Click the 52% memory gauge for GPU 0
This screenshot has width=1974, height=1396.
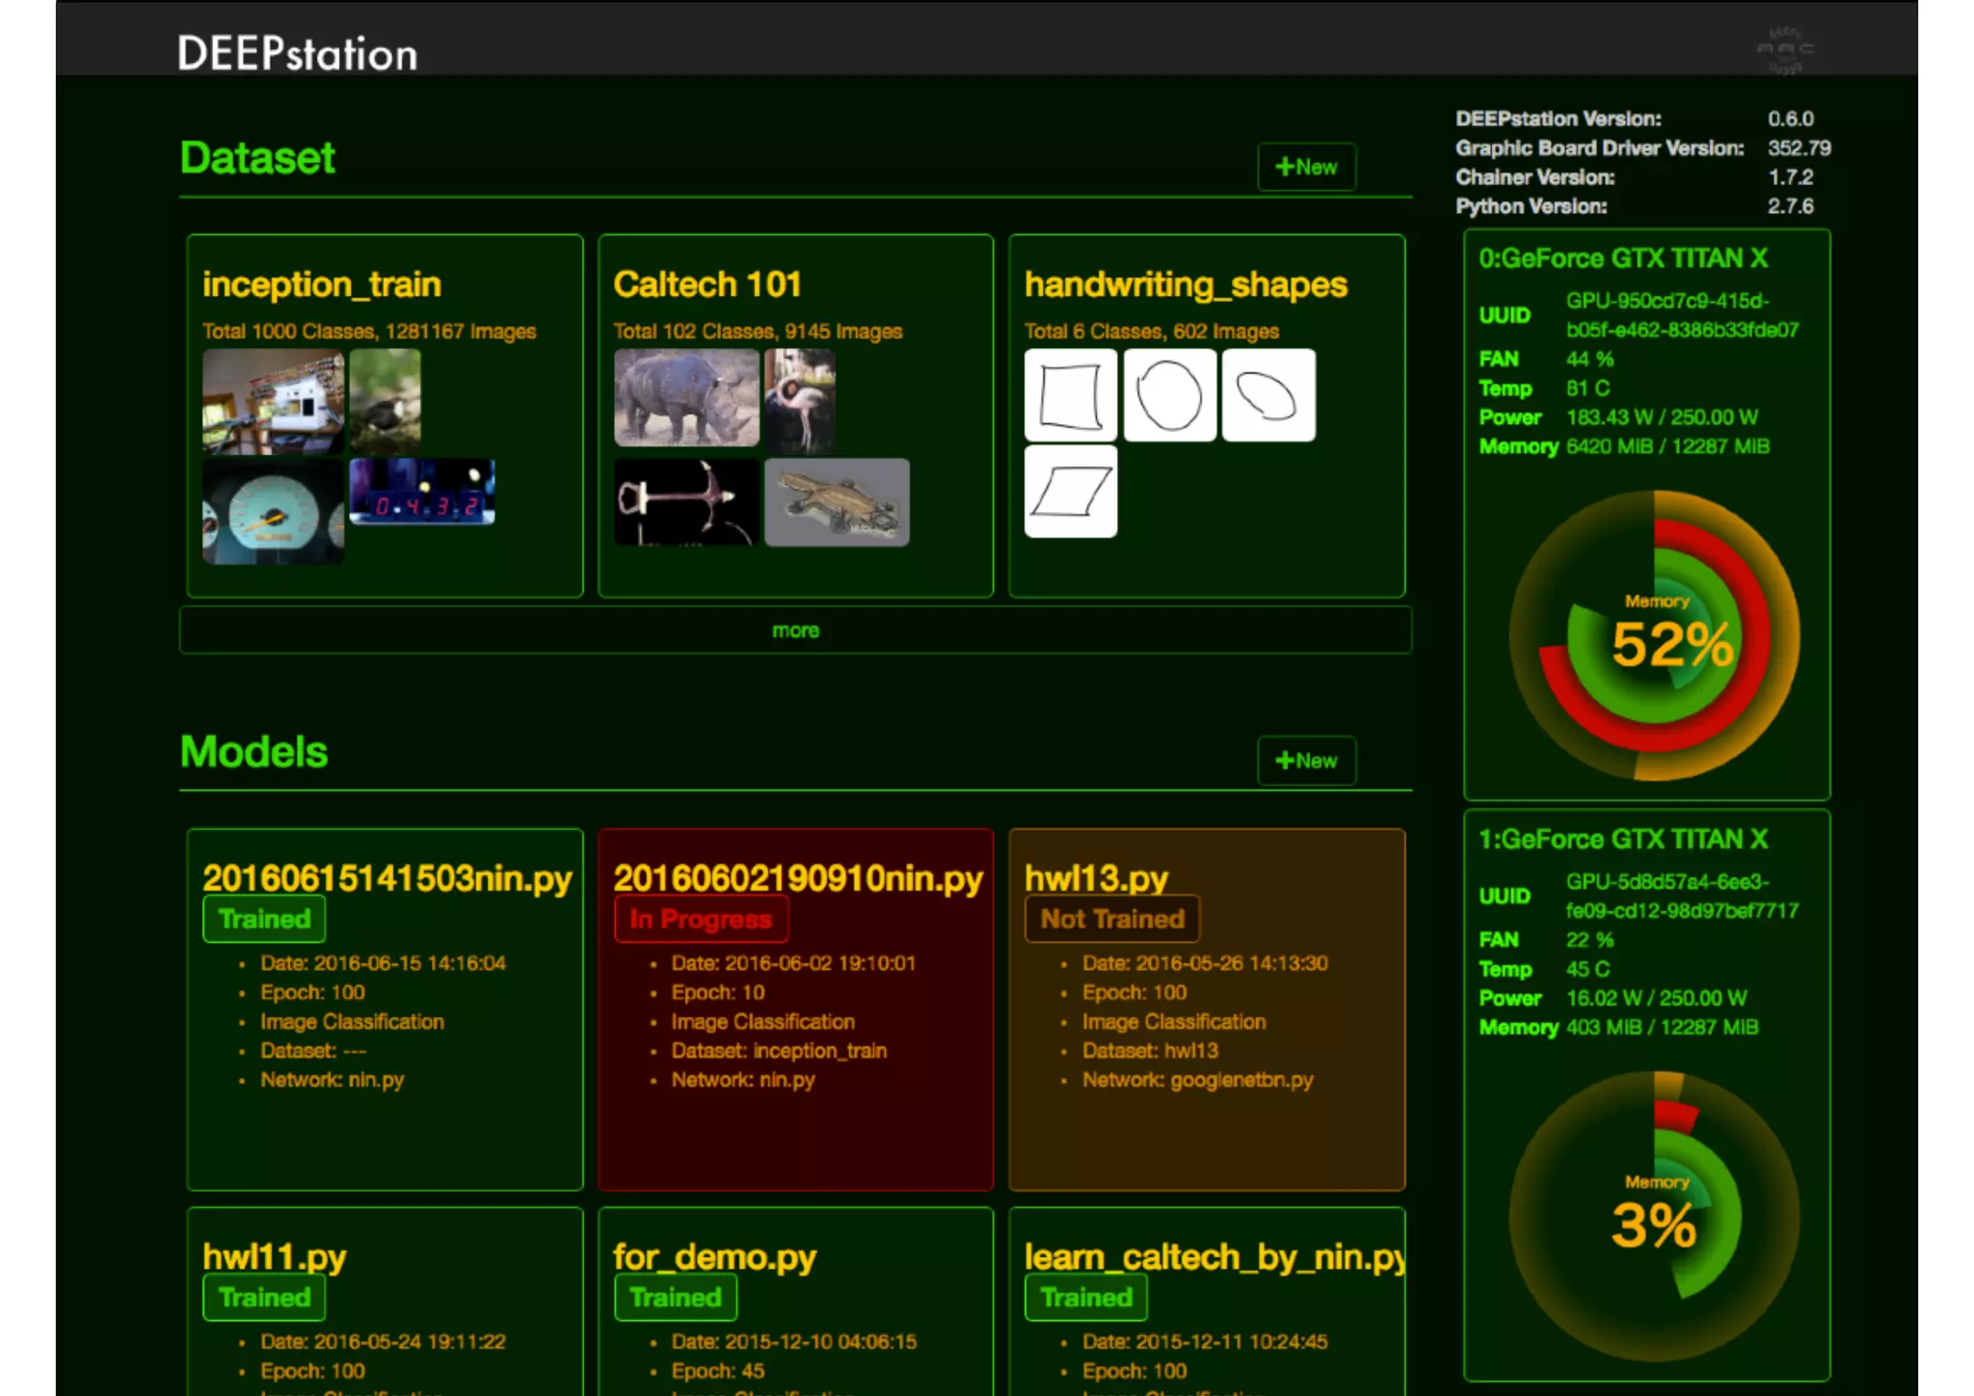click(1654, 636)
